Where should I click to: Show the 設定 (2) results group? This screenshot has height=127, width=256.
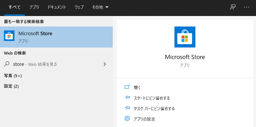(x=12, y=86)
